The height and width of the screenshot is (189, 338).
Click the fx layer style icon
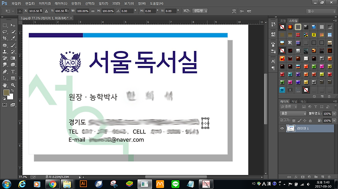296,177
